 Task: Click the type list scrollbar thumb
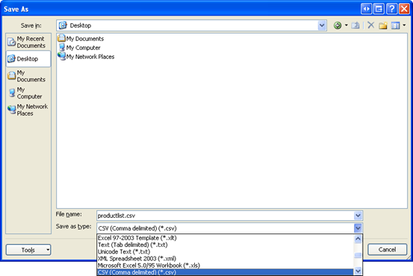[x=358, y=255]
